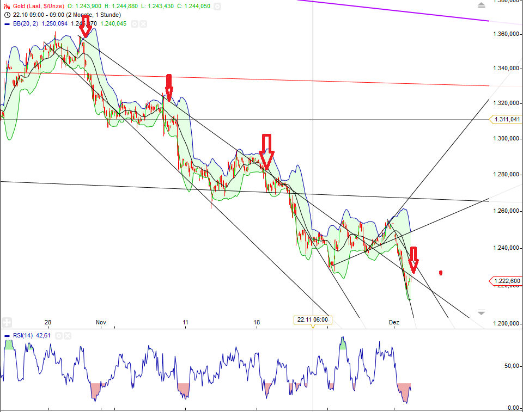Click the scroll-up arrow on the price axis
This screenshot has width=523, height=412.
(x=481, y=4)
